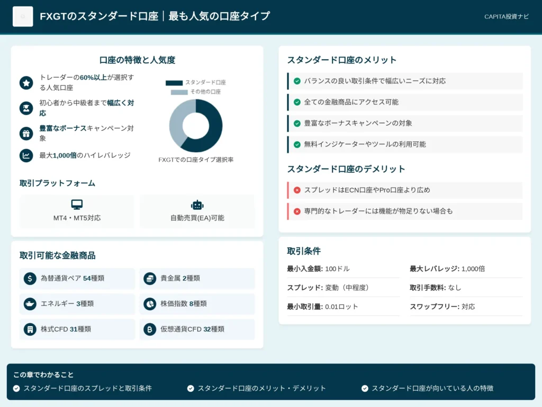Click the check next to スタンダード口座が向いている人の特徴
The width and height of the screenshot is (542, 407).
point(365,388)
